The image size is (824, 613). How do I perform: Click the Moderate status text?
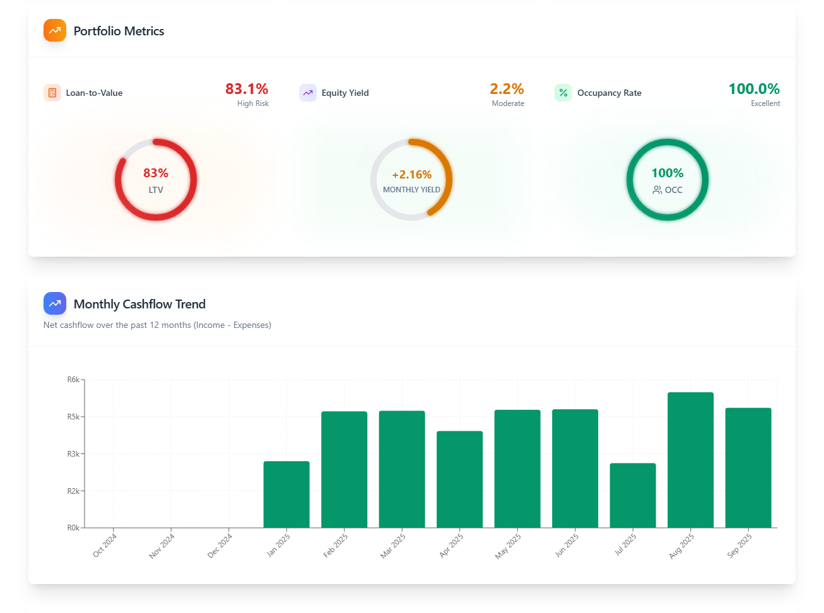click(508, 103)
